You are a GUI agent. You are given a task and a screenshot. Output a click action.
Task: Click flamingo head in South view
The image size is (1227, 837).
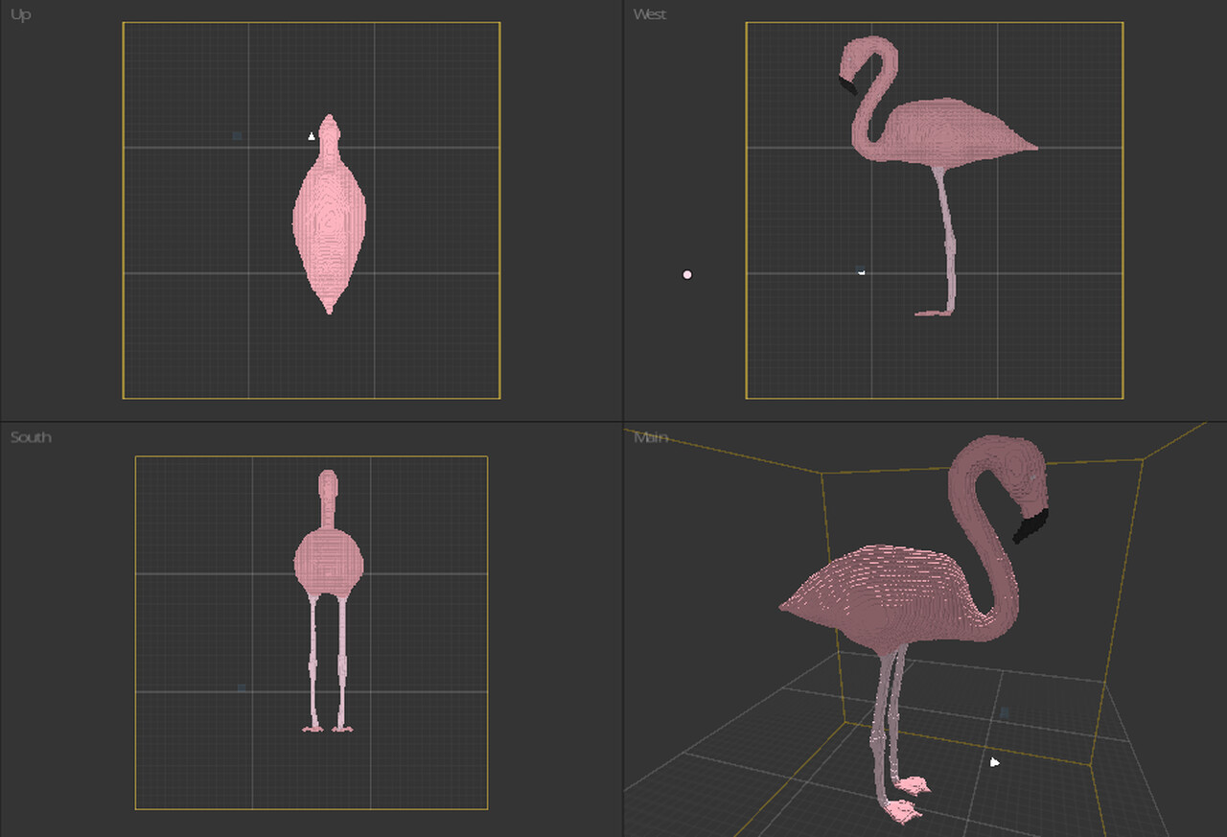click(329, 482)
